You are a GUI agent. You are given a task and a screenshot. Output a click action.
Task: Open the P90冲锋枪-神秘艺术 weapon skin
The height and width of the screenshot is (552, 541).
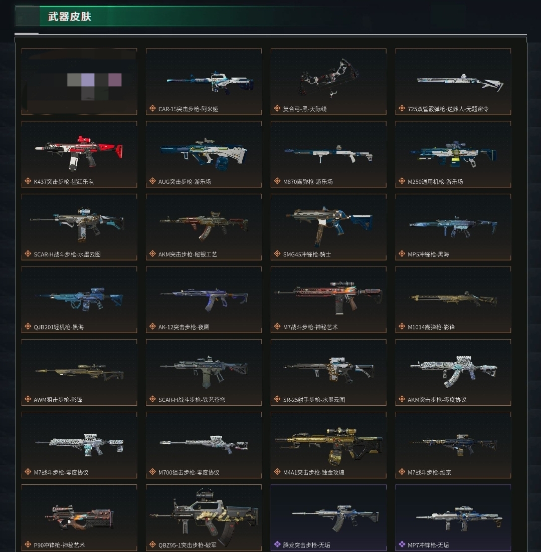tap(79, 518)
